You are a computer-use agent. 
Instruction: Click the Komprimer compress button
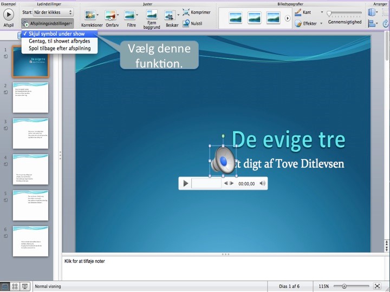(197, 12)
